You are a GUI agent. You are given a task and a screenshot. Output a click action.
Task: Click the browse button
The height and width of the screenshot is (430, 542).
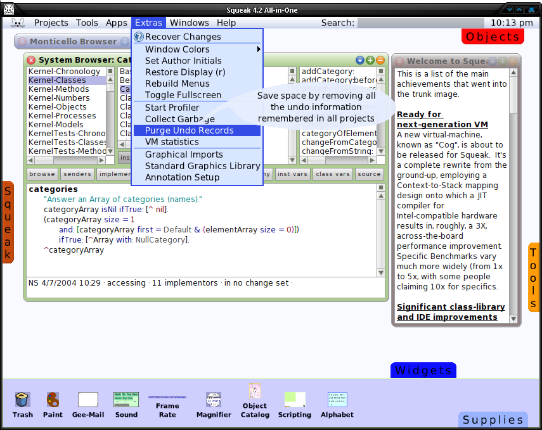(42, 174)
